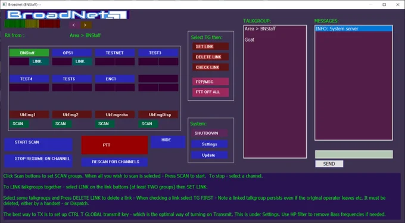Click PTT OFF ALL
Viewport: 405px width, 223px height.
click(210, 92)
